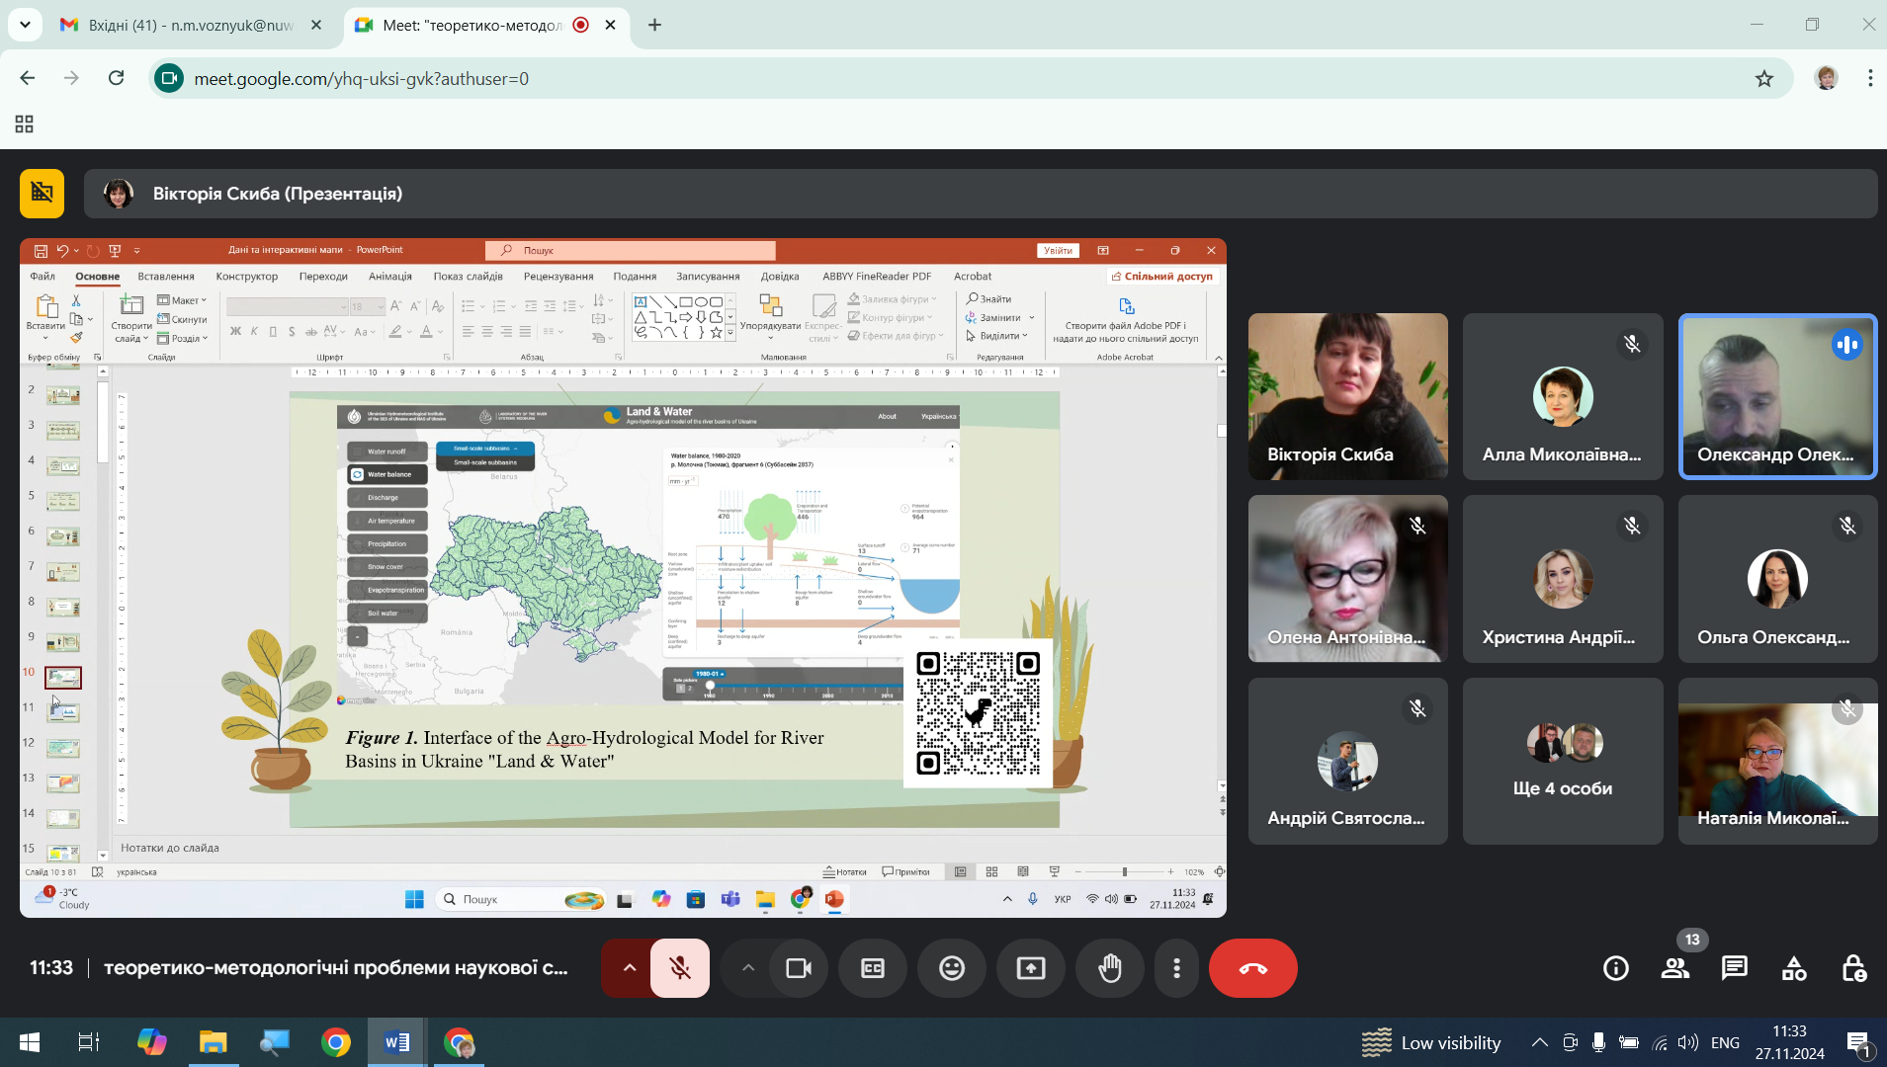Open a new Chrome tab
The width and height of the screenshot is (1887, 1067).
[x=654, y=25]
